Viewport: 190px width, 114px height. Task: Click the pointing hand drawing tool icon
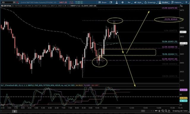[169, 111]
